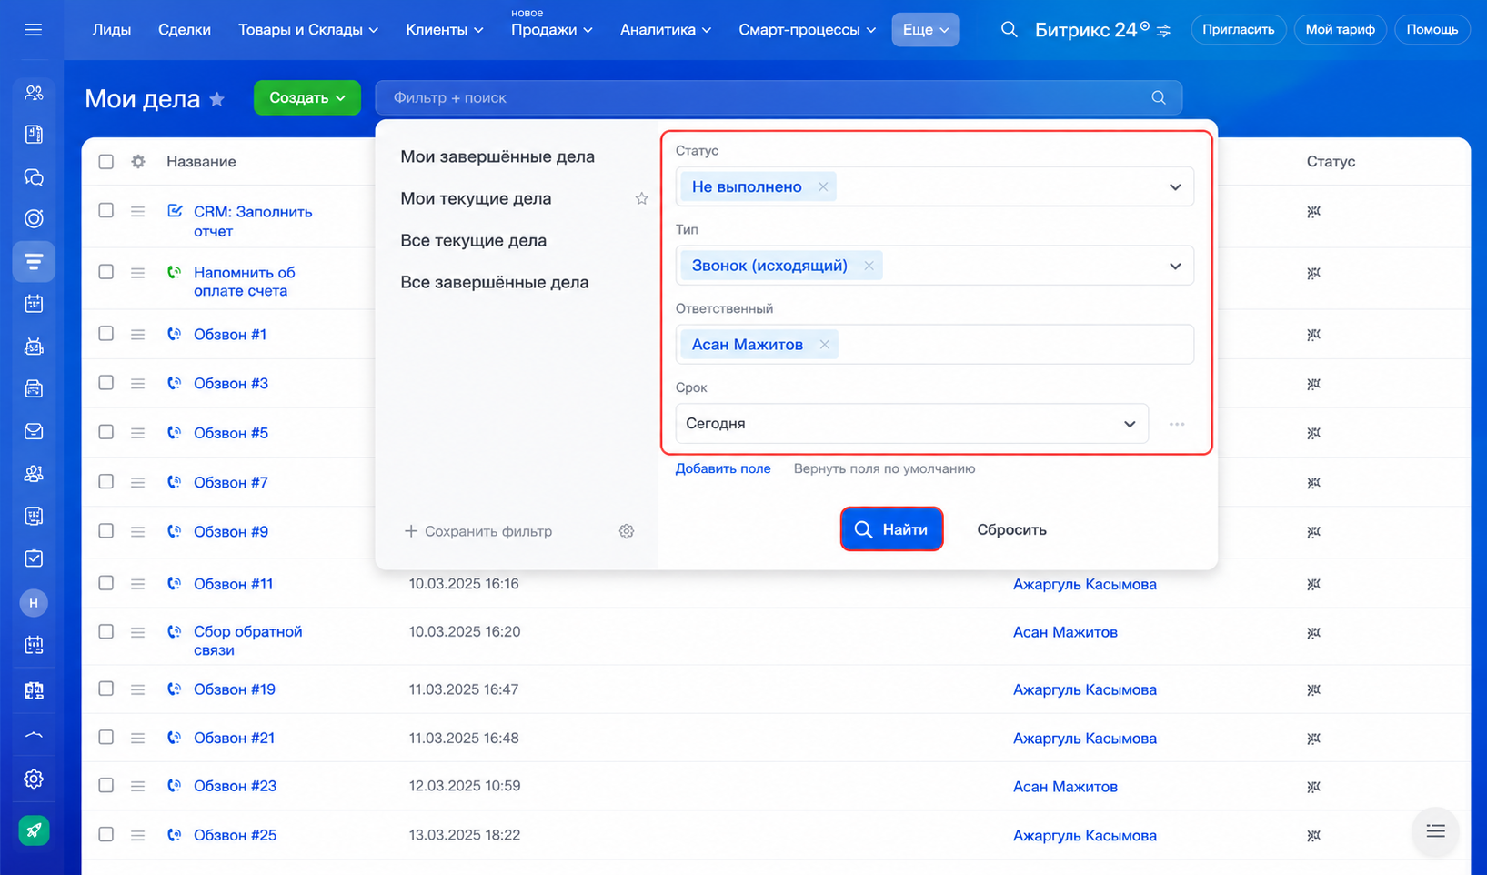Click status icon in Обзвон #25 row
Screen dimensions: 1487x875
(1313, 836)
